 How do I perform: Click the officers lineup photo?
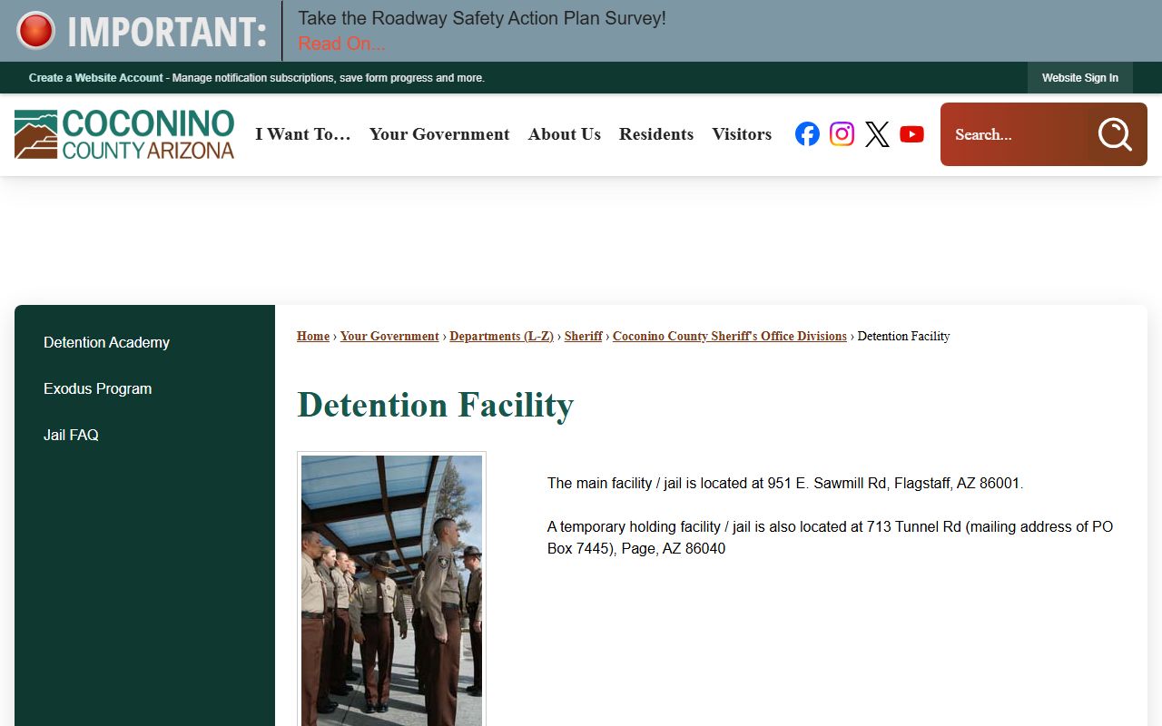click(391, 590)
